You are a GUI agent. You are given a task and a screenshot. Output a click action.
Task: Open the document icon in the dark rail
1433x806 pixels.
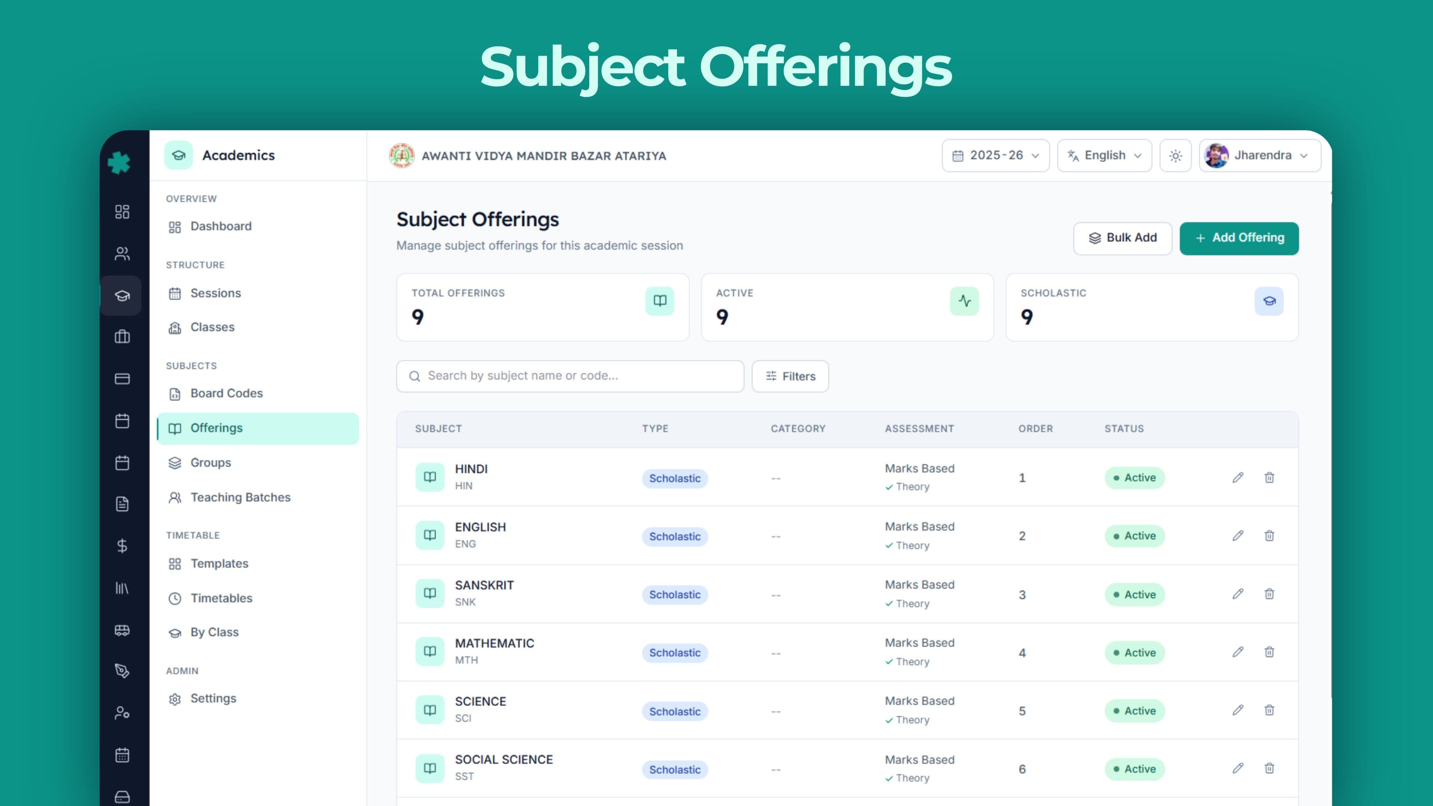(x=122, y=504)
